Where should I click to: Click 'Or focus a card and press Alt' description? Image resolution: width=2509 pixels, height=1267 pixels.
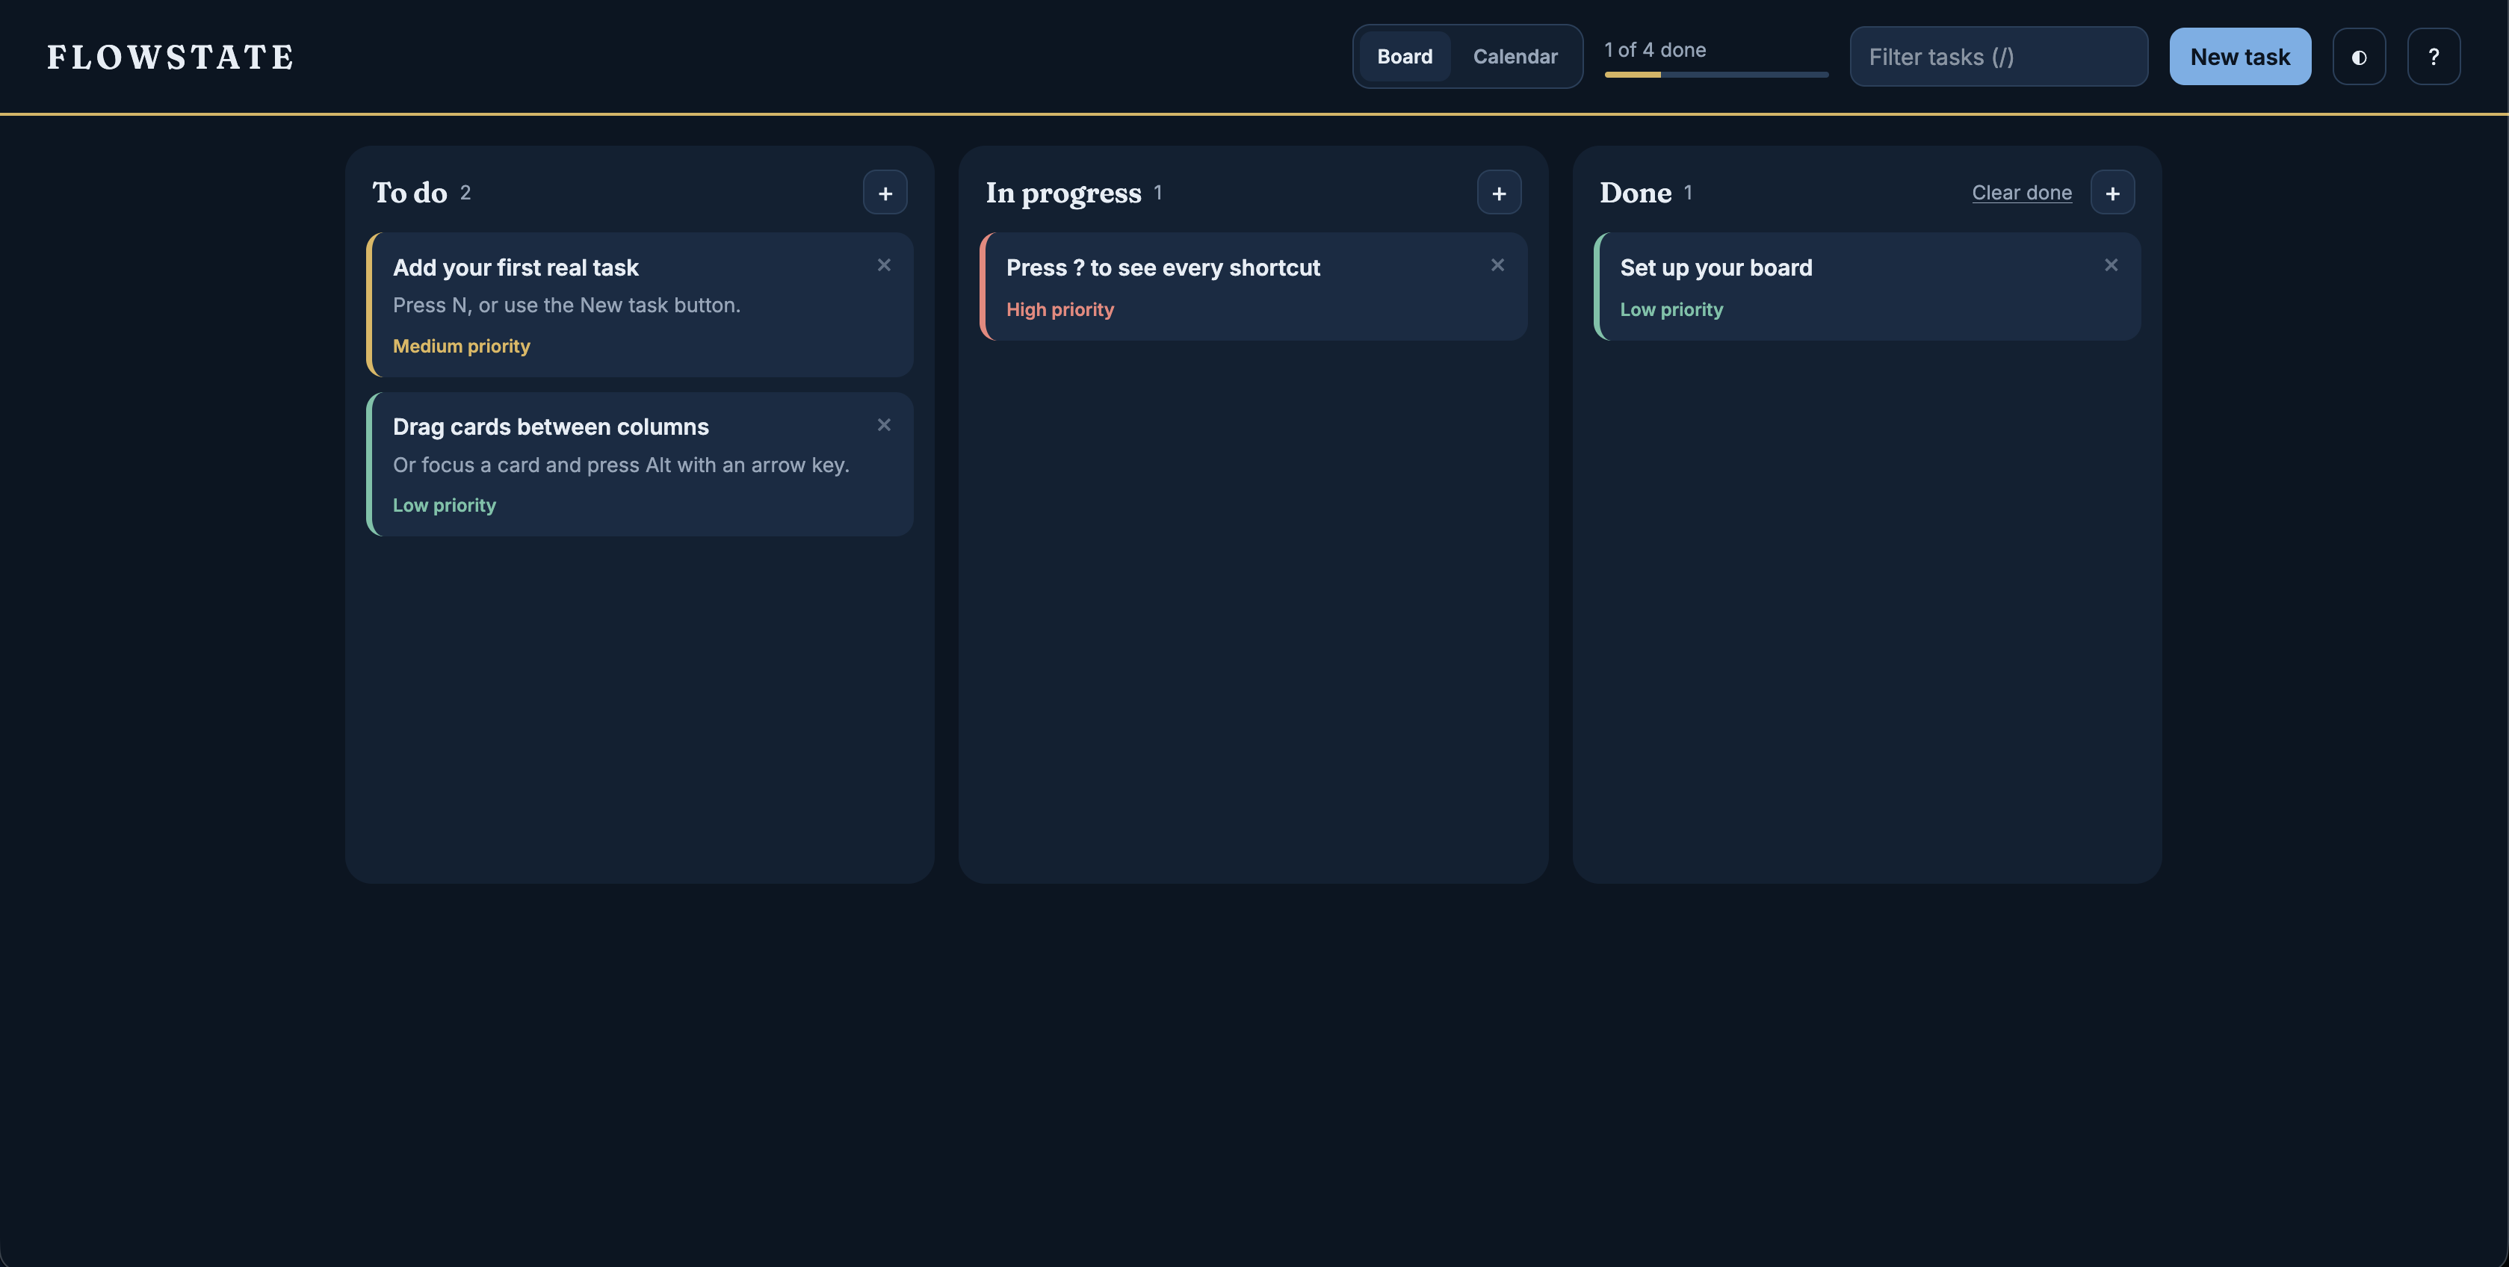[x=622, y=465]
